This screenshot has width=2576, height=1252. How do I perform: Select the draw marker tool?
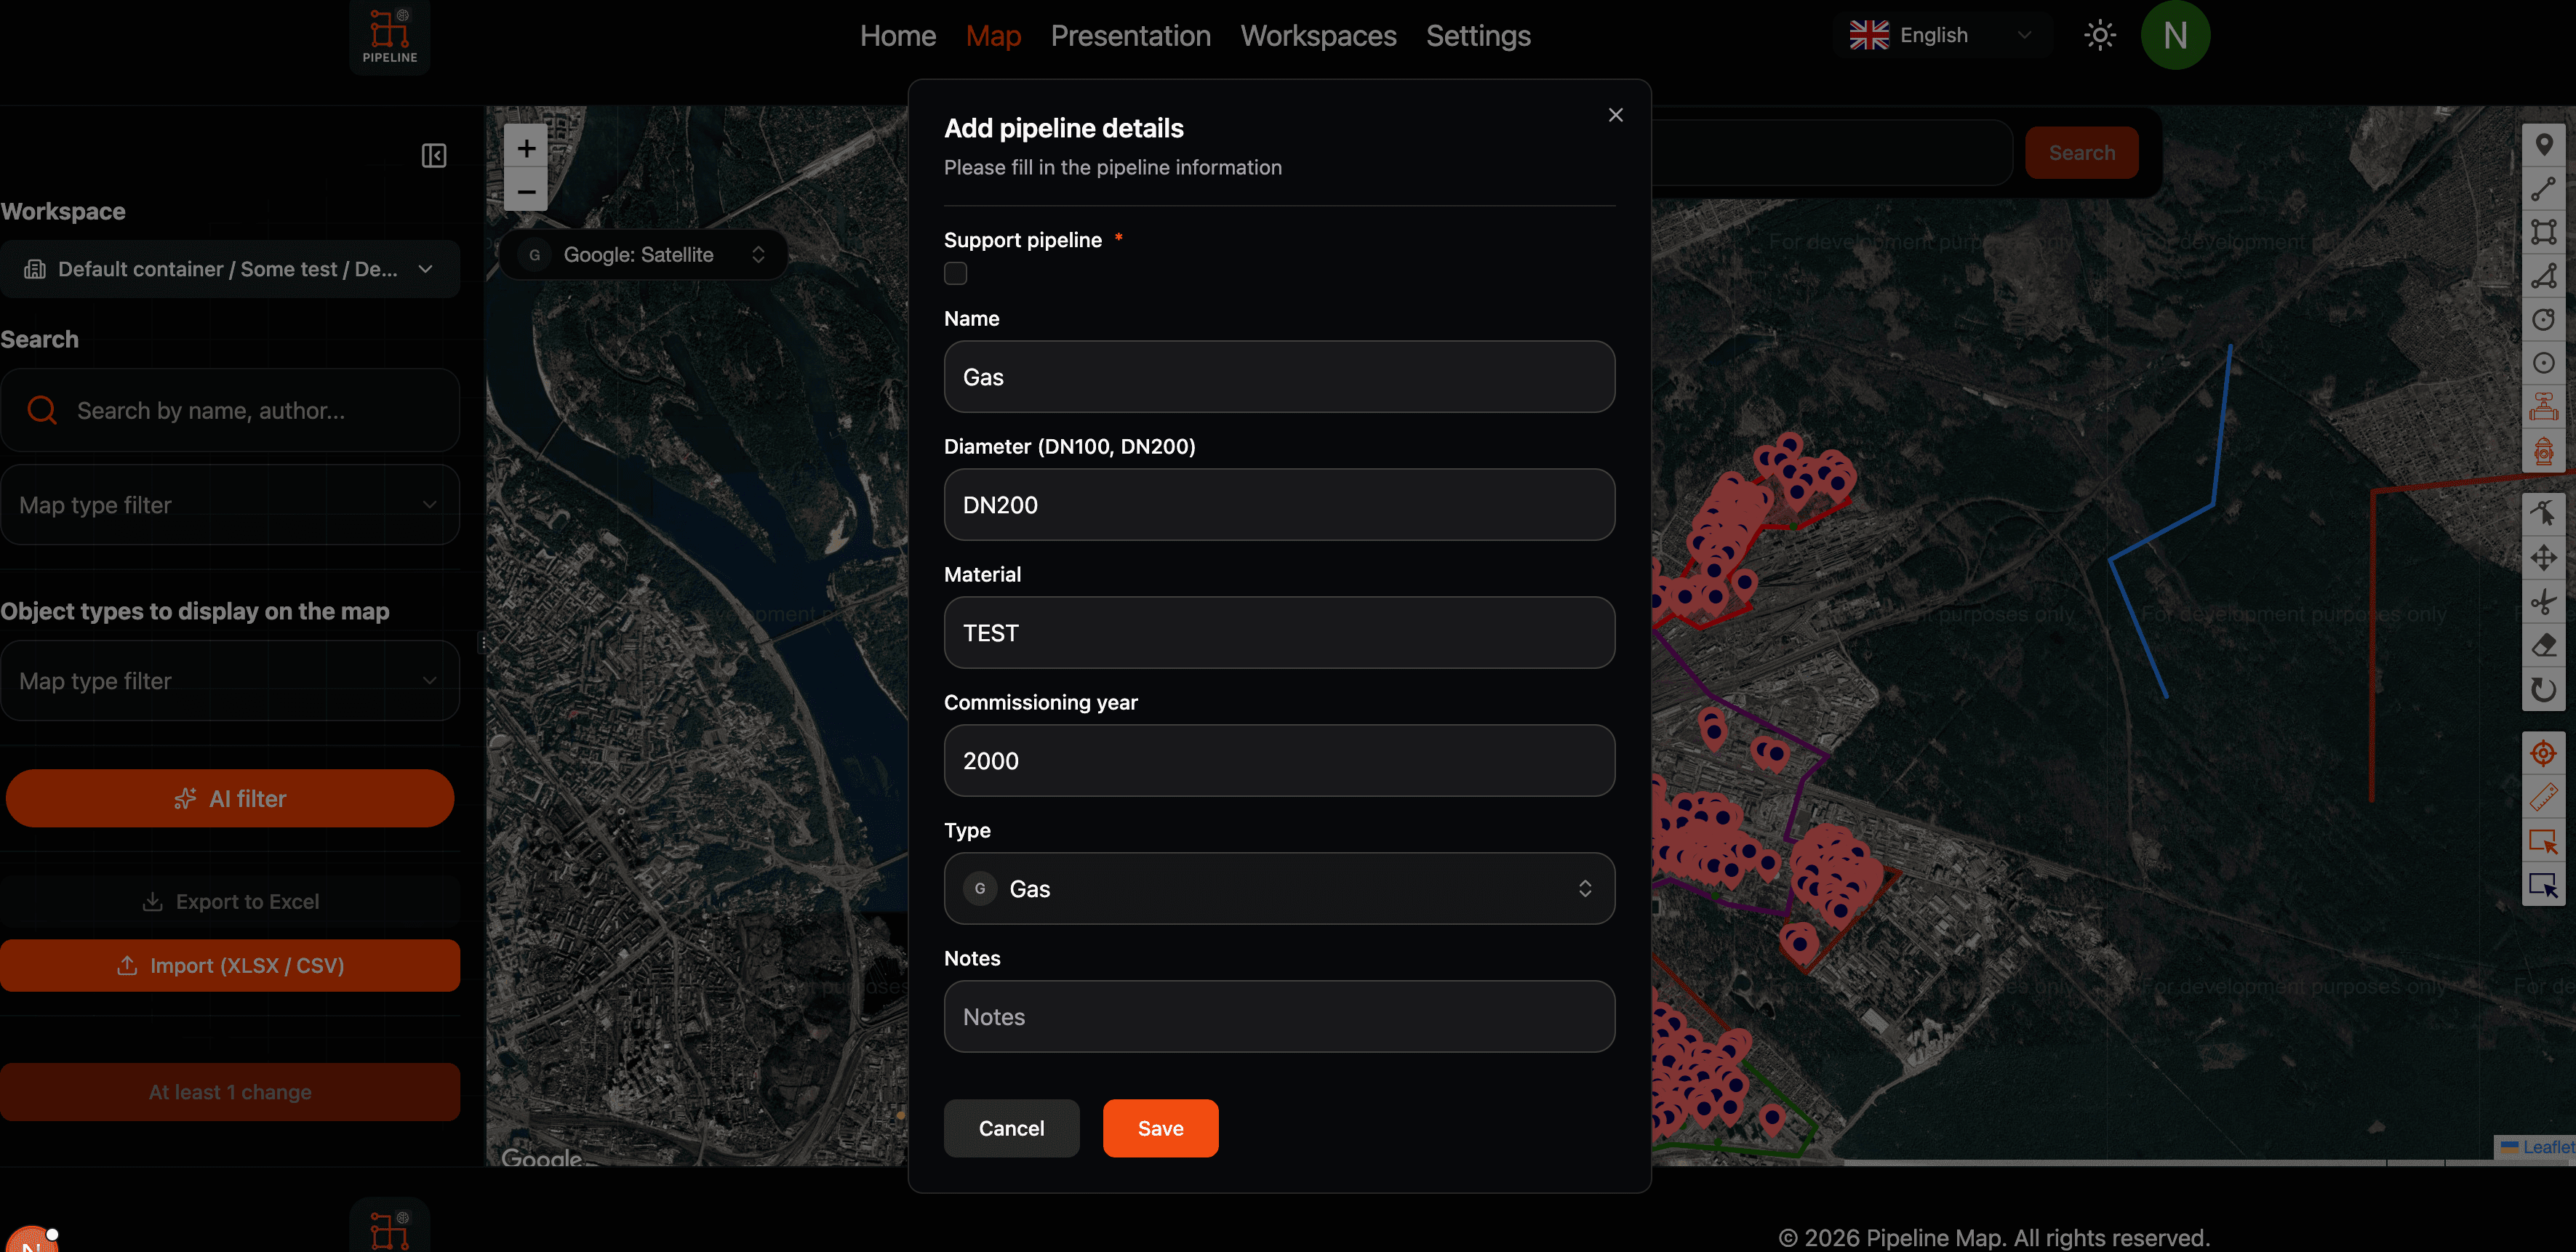2543,145
